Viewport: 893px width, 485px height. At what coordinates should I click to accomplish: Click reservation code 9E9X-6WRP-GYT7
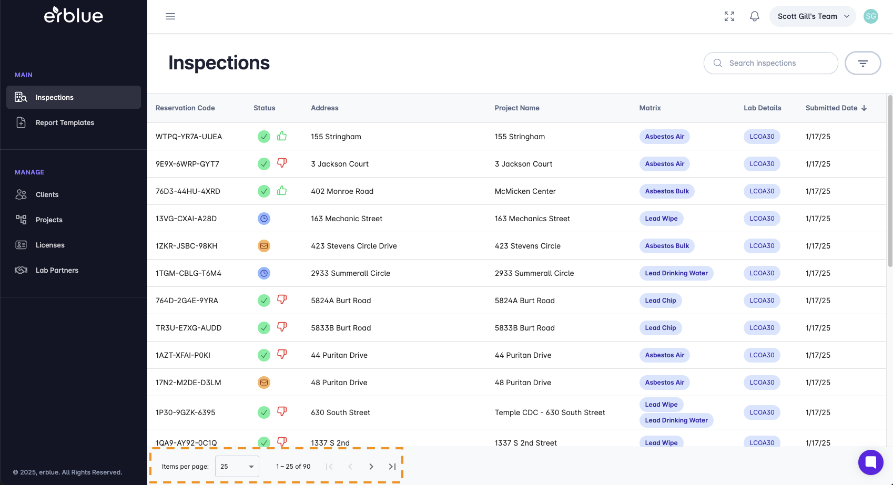pos(187,164)
